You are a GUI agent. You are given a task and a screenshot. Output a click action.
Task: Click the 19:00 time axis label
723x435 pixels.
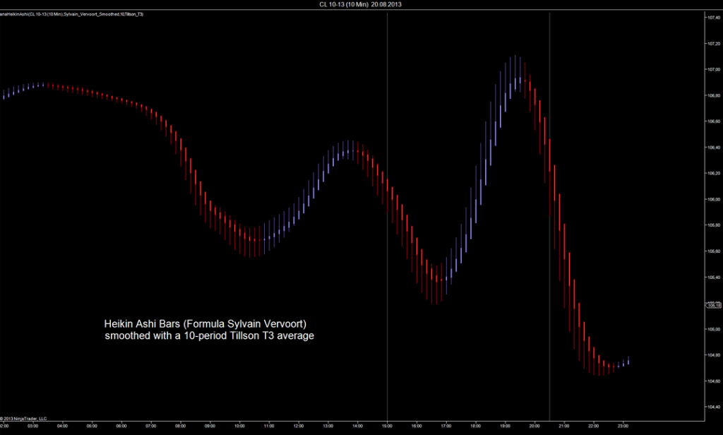505,426
